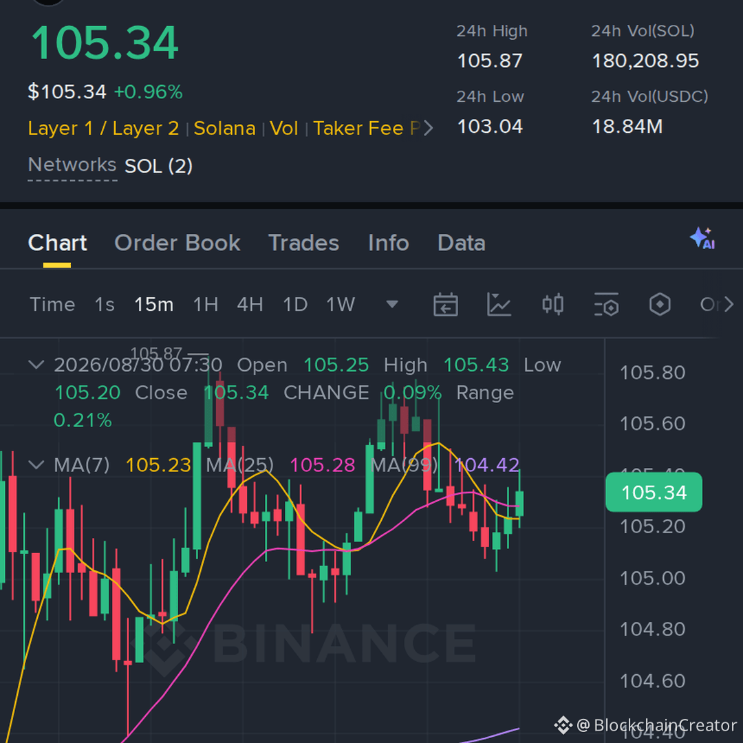Tap the 105.87 high marker on chart

[x=156, y=353]
